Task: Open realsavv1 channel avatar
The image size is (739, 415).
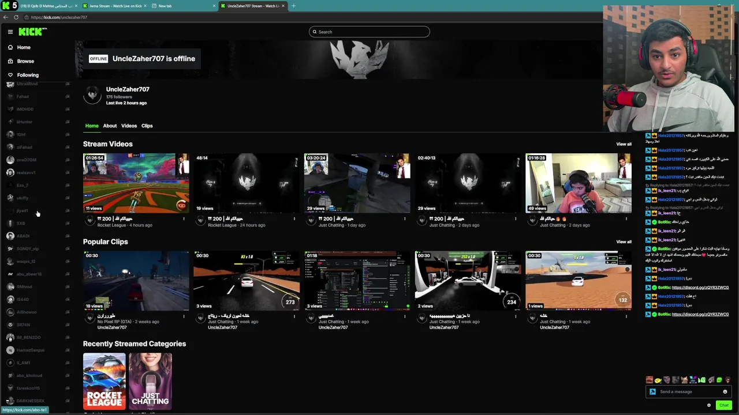Action: tap(10, 172)
